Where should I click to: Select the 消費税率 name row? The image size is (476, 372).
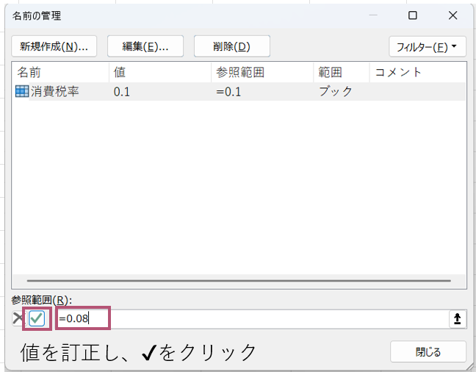point(239,91)
